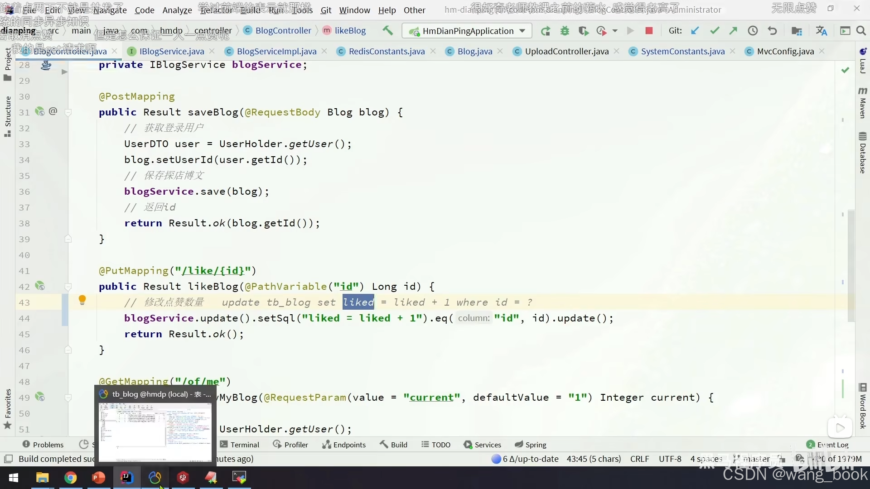870x489 pixels.
Task: Collapse the saveBlog method fold marker
Action: (x=68, y=112)
